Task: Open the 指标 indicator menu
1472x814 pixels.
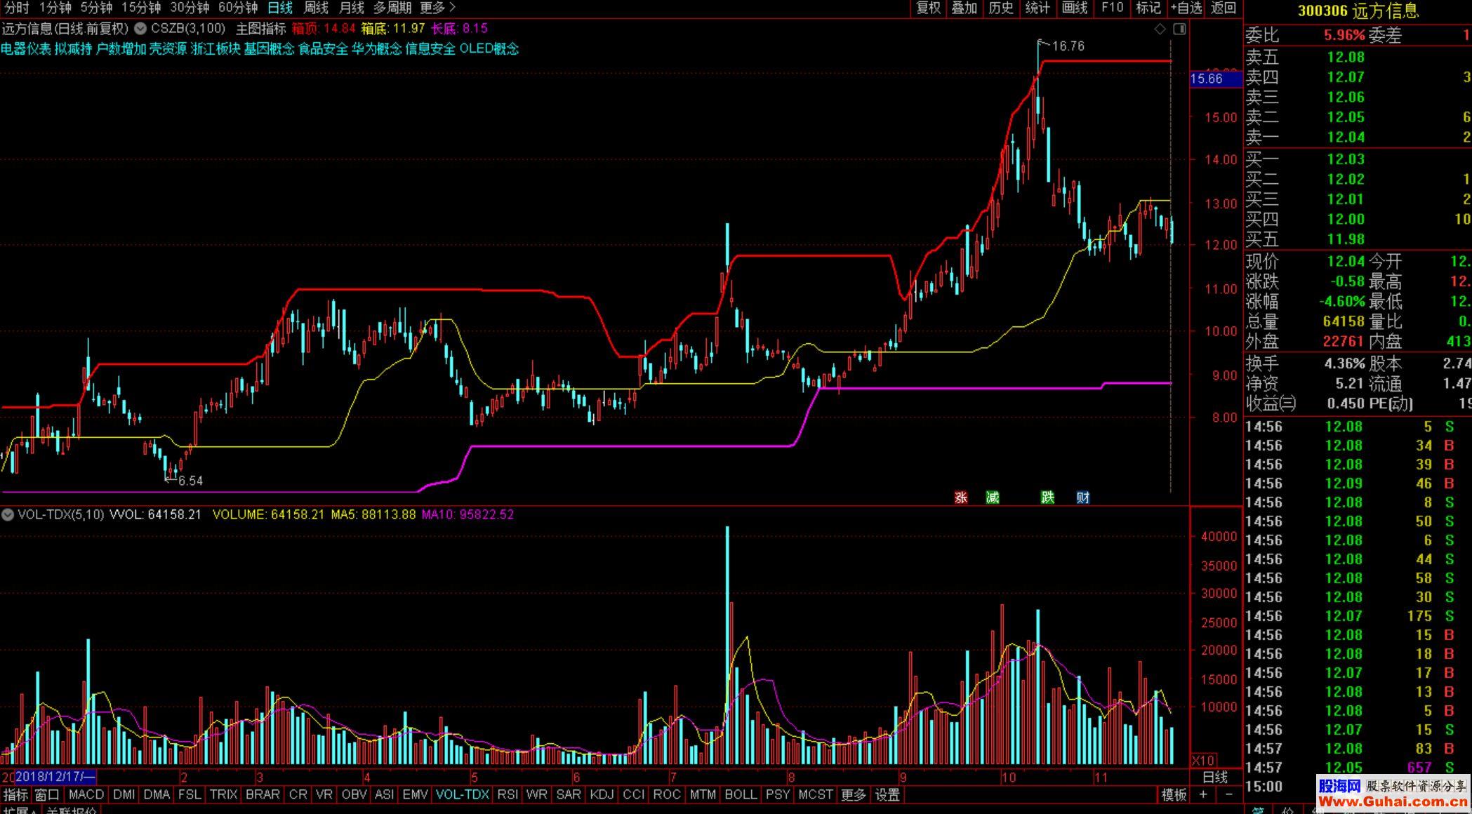Action: (x=16, y=794)
